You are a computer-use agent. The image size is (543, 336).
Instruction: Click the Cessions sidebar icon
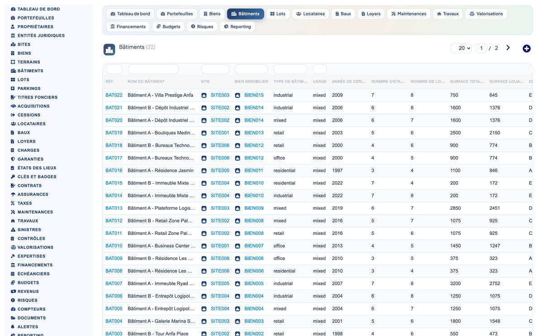[13, 115]
